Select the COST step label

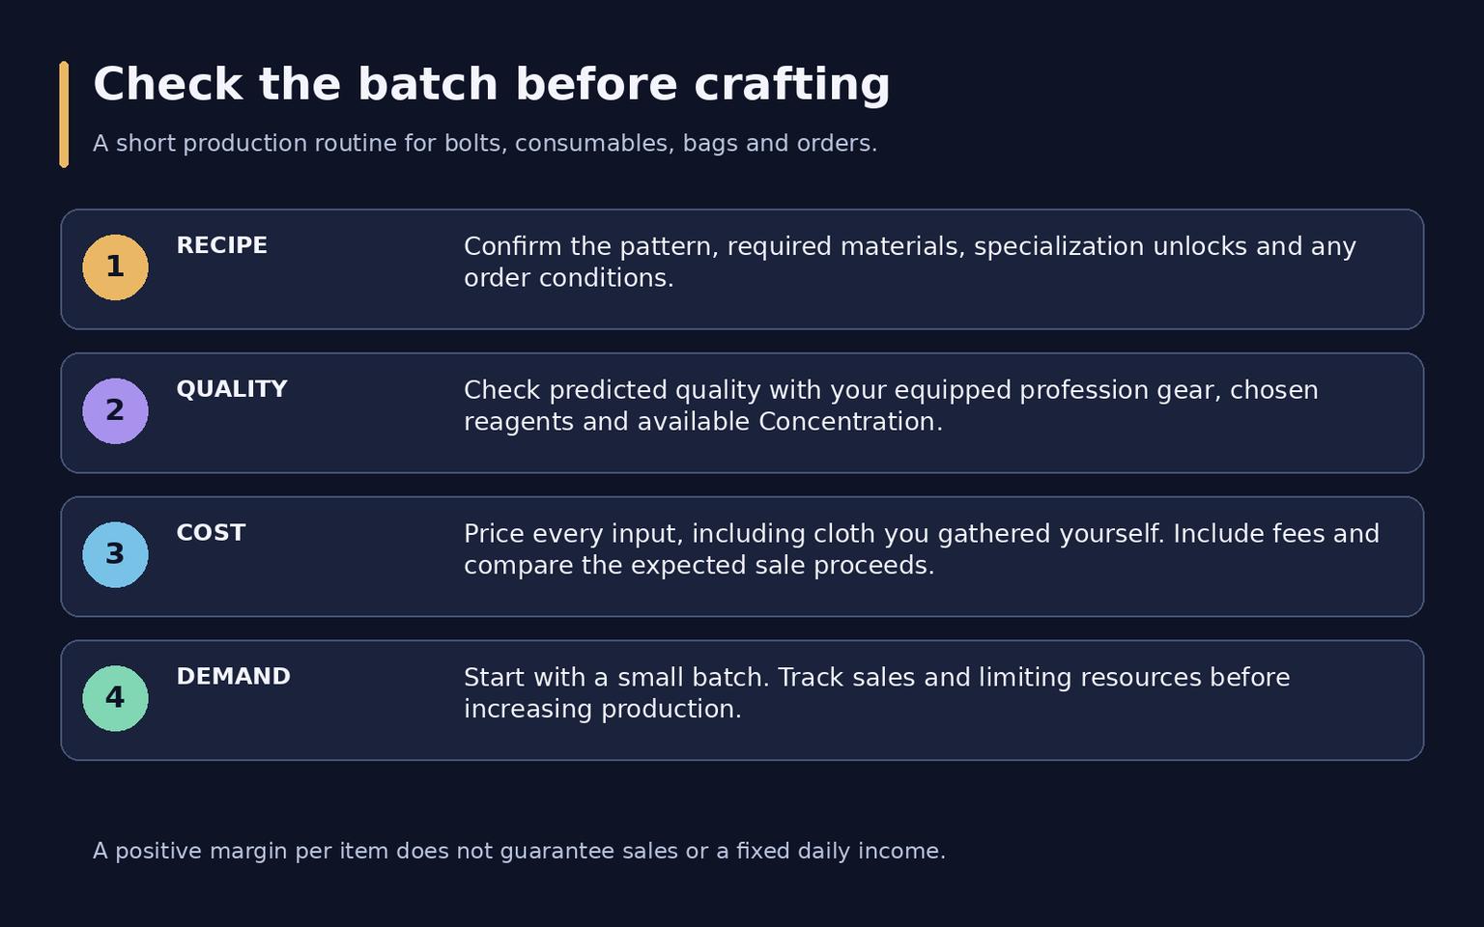click(x=211, y=533)
